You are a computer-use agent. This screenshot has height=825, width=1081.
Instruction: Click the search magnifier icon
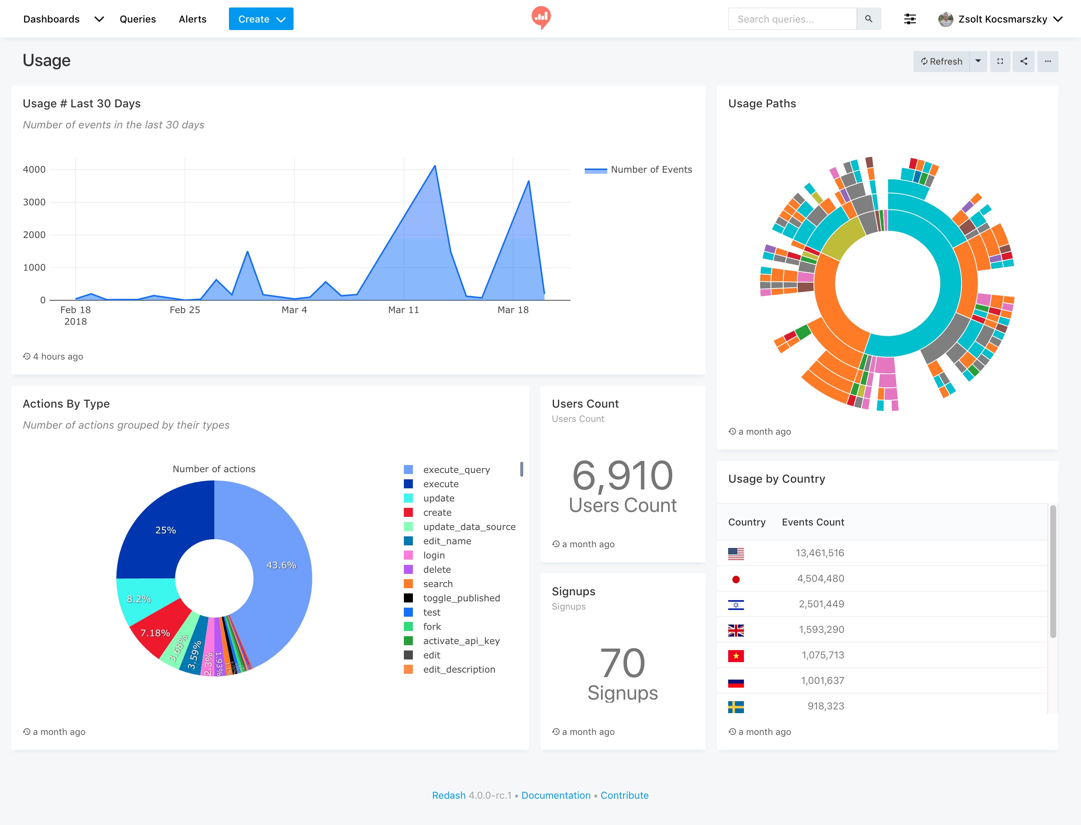[868, 19]
